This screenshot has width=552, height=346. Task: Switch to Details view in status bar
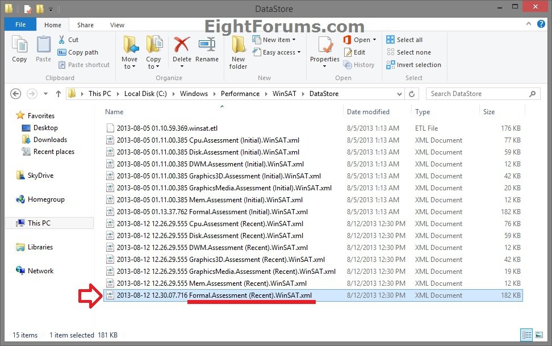pyautogui.click(x=526, y=335)
